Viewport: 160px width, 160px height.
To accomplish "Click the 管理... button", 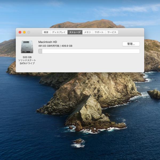I will click(131, 44).
